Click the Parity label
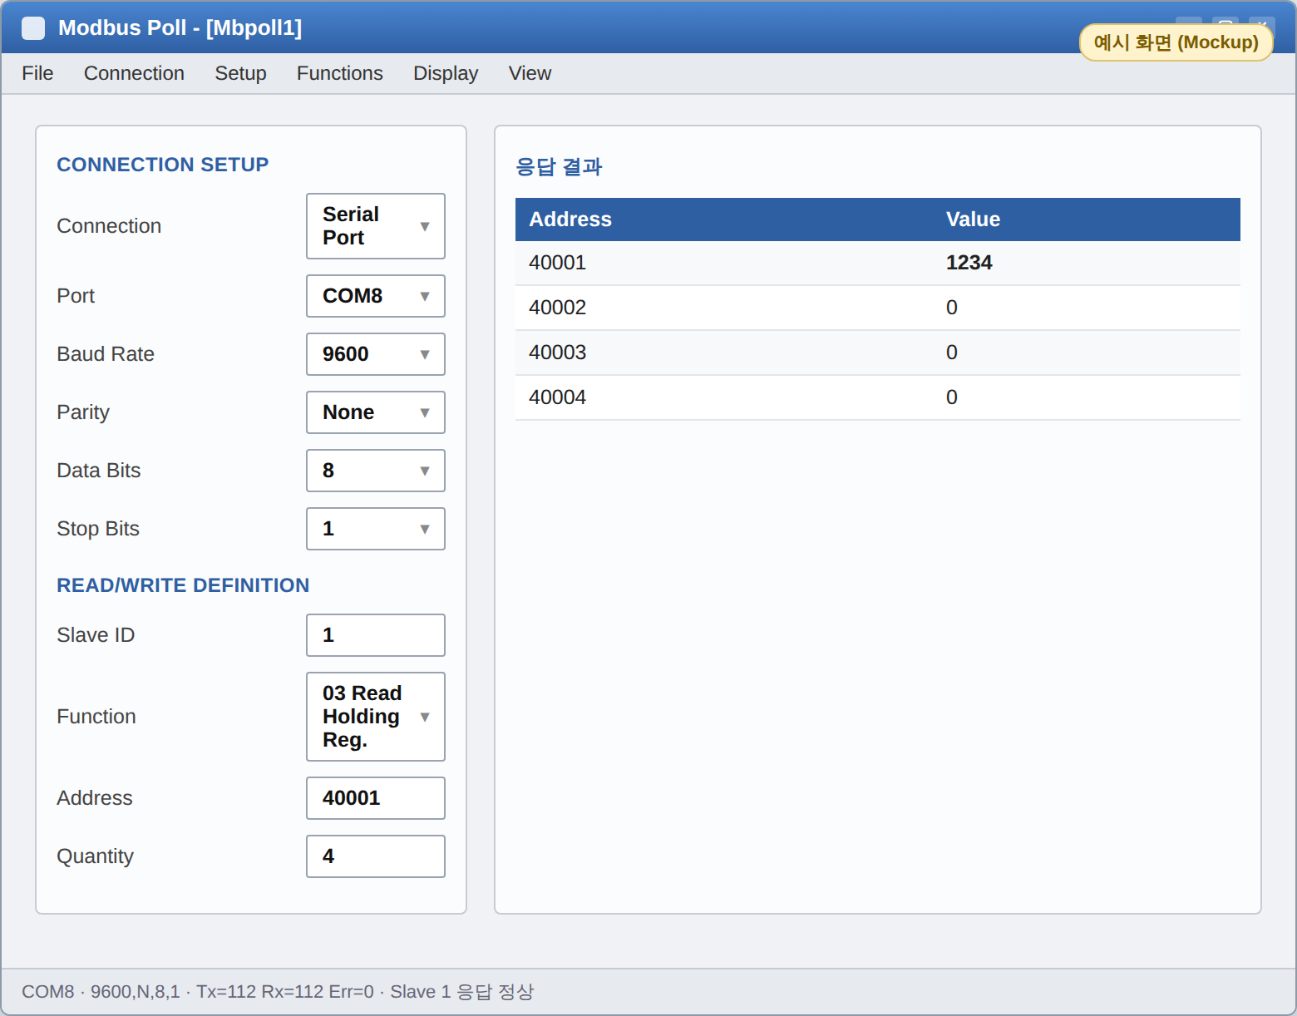Image resolution: width=1297 pixels, height=1016 pixels. click(83, 412)
